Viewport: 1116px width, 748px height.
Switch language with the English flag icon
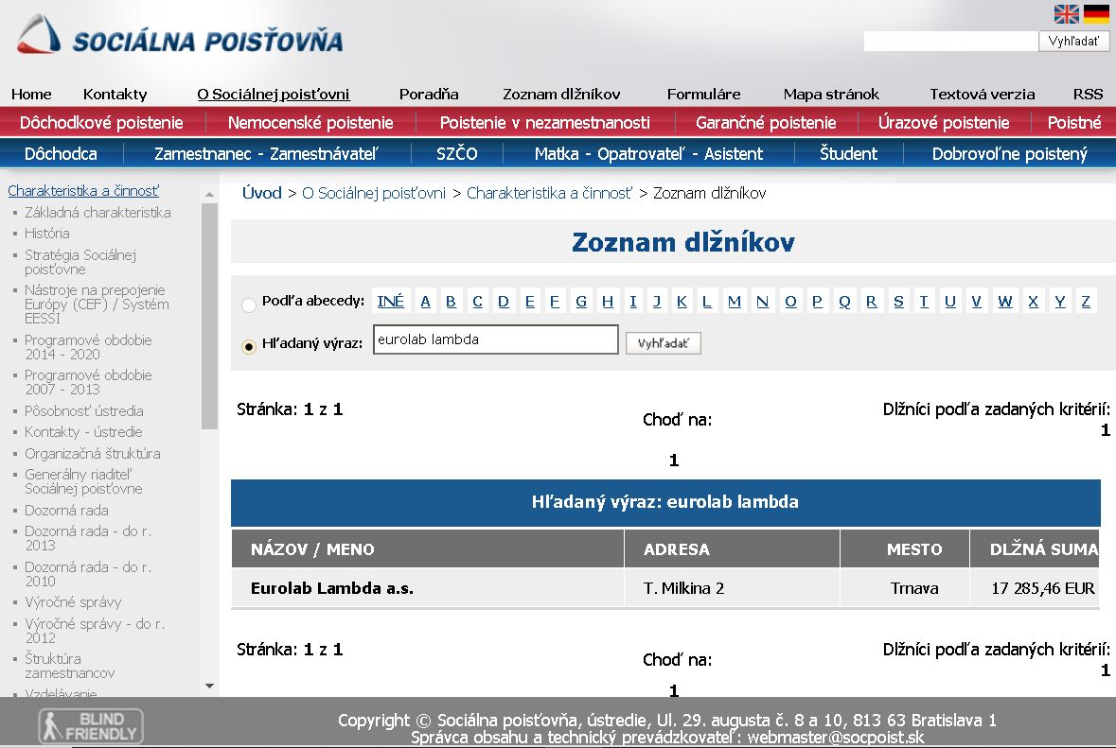point(1067,14)
